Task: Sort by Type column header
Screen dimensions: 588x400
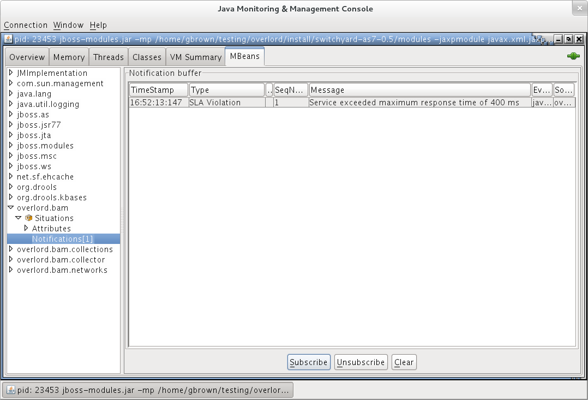Action: (227, 90)
